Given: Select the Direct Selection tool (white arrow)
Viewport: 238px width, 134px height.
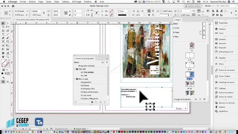Looking at the screenshot, I should point(7,23).
